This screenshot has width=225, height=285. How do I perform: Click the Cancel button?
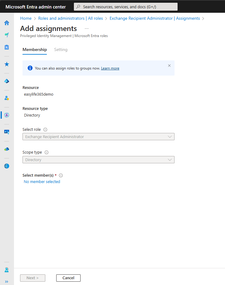tap(68, 278)
